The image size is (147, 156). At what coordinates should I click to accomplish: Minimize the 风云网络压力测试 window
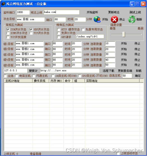[x=132, y=4]
